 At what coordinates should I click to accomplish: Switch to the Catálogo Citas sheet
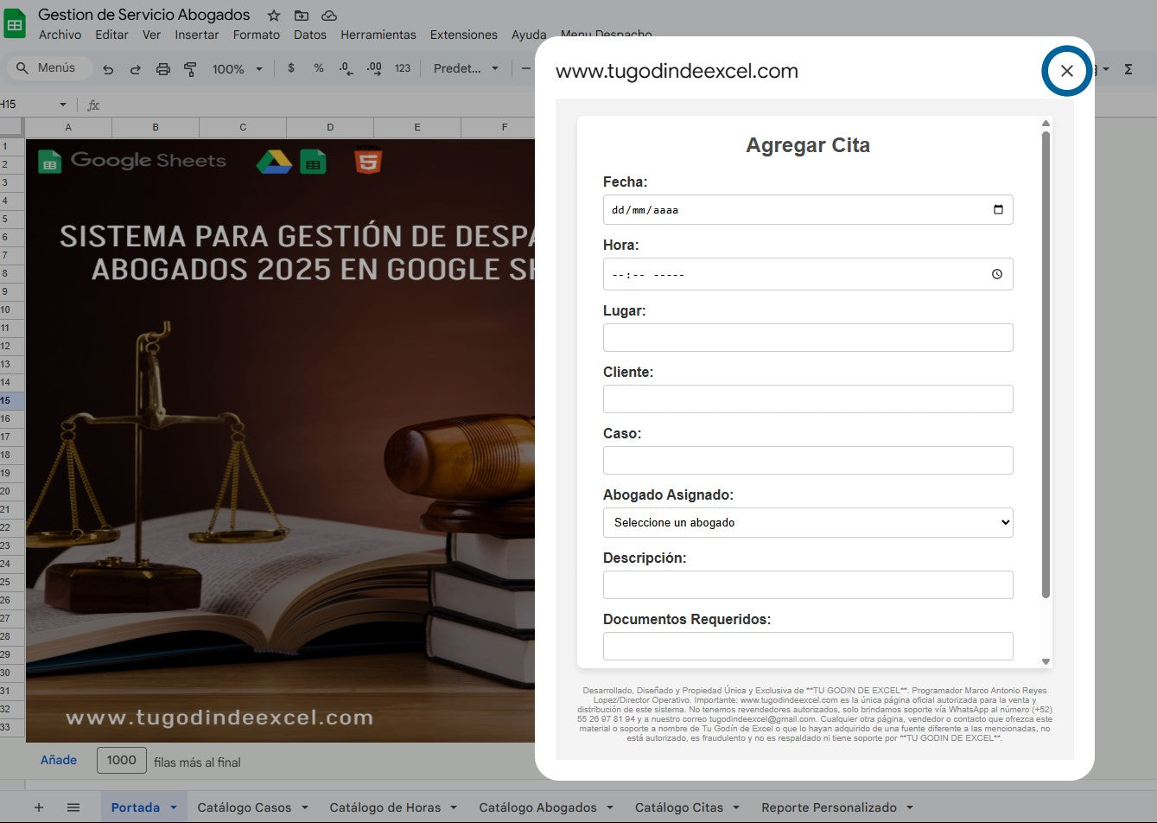coord(679,807)
